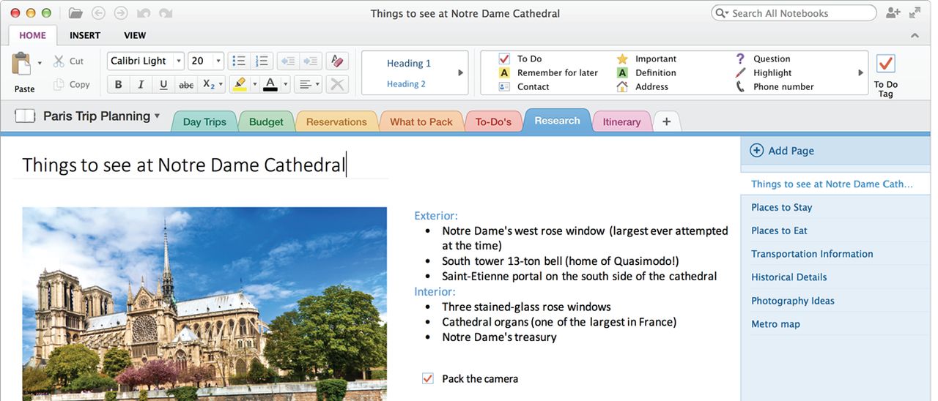Apply the Definition tag
The image size is (938, 401).
646,72
